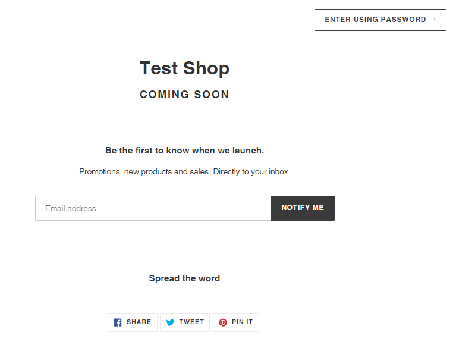This screenshot has width=456, height=348.
Task: Click the Twitter bird icon
Action: pos(170,322)
